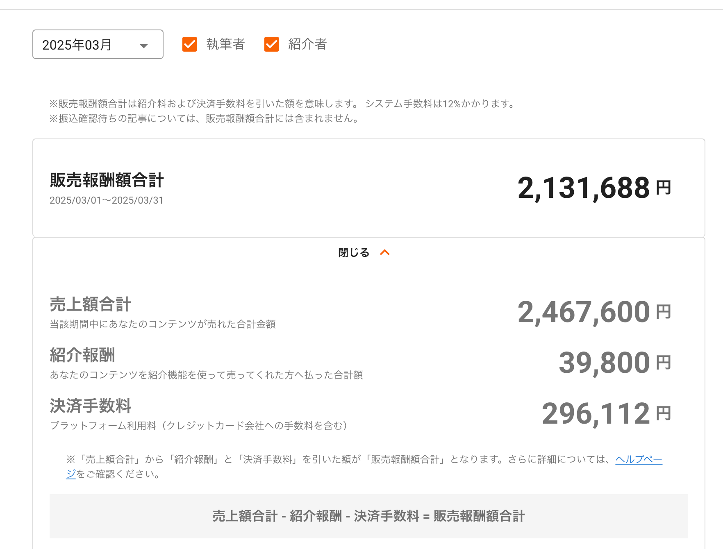The width and height of the screenshot is (723, 549).
Task: Select the 2,467,600 円 sales amount
Action: pyautogui.click(x=594, y=312)
